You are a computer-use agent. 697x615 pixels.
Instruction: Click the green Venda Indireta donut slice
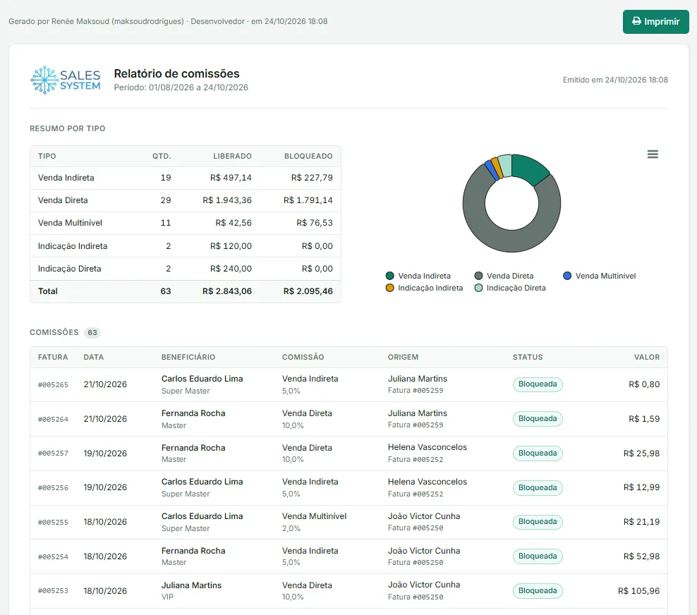(x=528, y=169)
